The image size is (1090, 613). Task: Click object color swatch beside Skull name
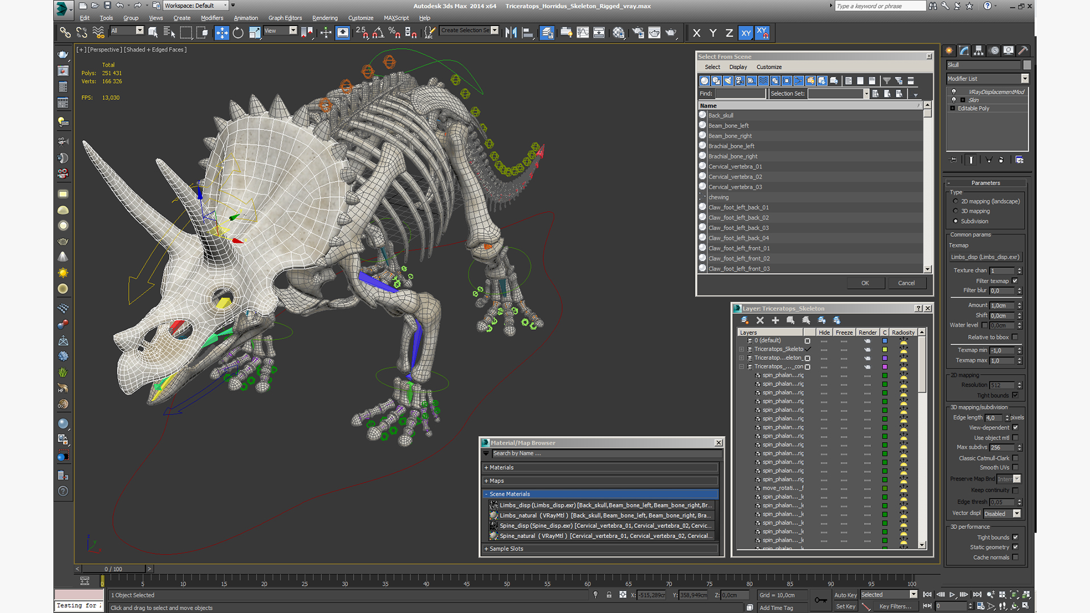[1026, 65]
